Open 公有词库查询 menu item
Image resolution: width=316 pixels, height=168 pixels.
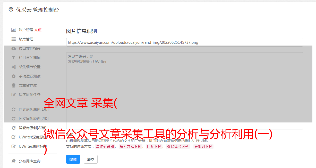[30, 161]
